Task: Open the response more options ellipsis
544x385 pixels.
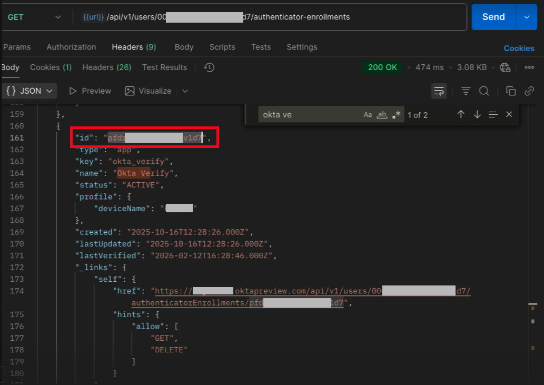Action: click(x=529, y=67)
